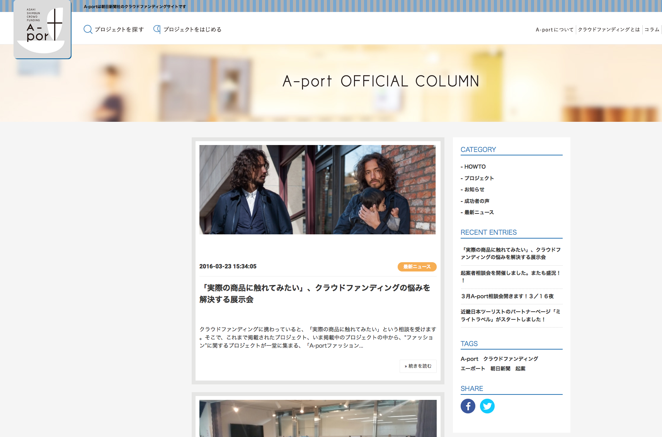Click the bottom exhibition hall photo

pos(317,420)
